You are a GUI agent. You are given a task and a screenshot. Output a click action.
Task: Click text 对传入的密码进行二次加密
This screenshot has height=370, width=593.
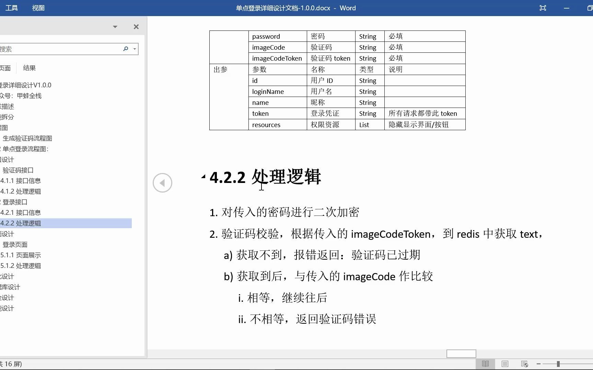(x=290, y=212)
